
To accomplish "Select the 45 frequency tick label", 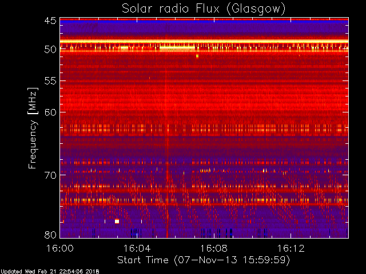I will point(50,21).
